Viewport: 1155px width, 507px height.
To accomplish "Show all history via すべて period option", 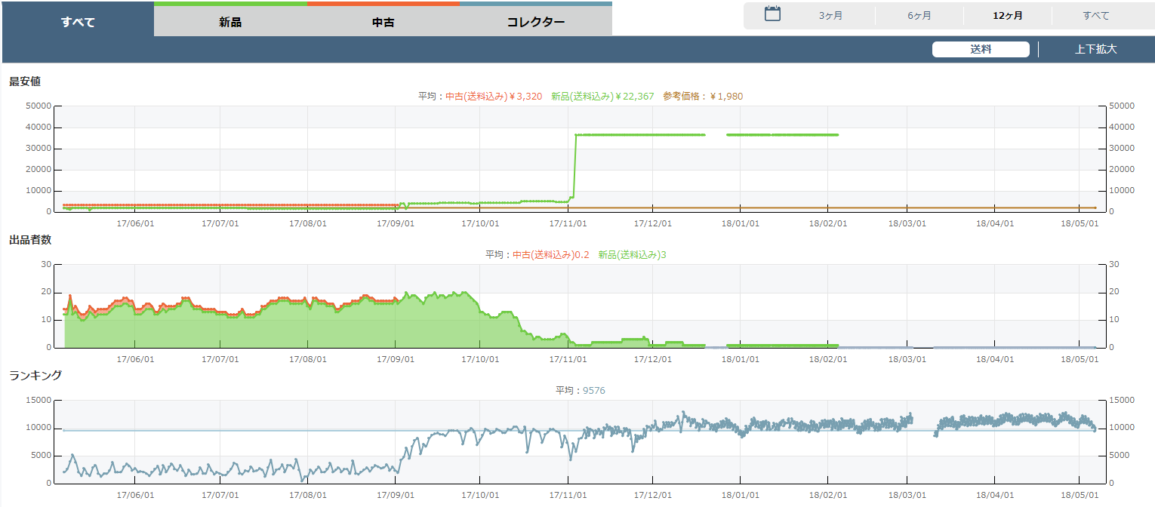I will click(1096, 16).
